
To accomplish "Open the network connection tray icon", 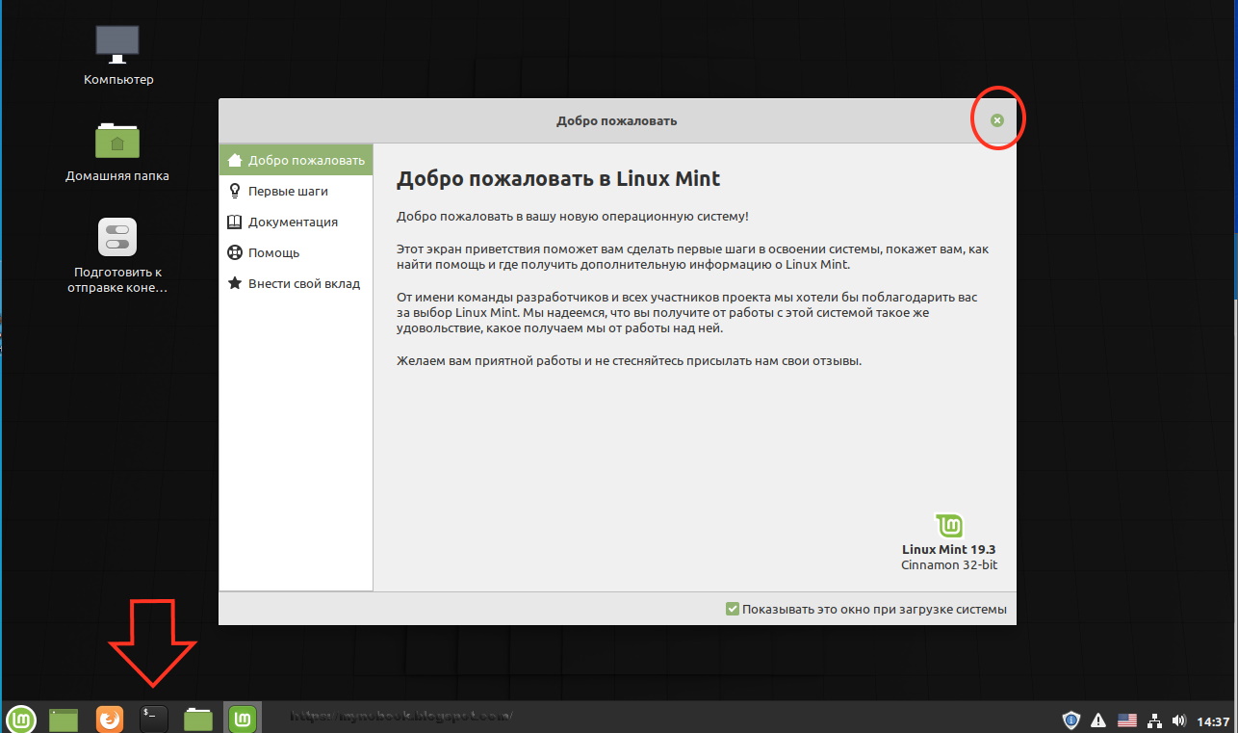I will pos(1153,720).
